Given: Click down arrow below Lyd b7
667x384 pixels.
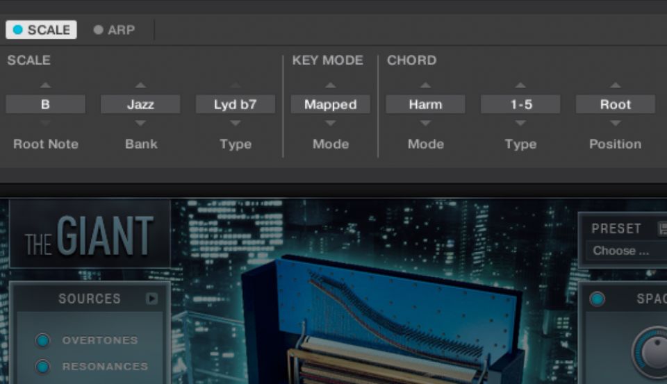Looking at the screenshot, I should [x=236, y=123].
